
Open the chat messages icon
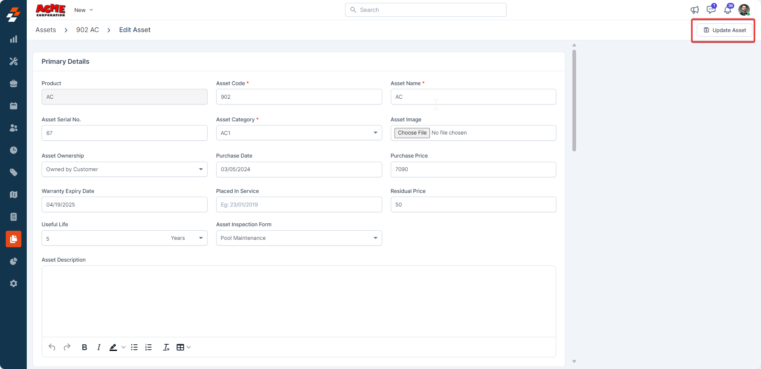tap(711, 10)
